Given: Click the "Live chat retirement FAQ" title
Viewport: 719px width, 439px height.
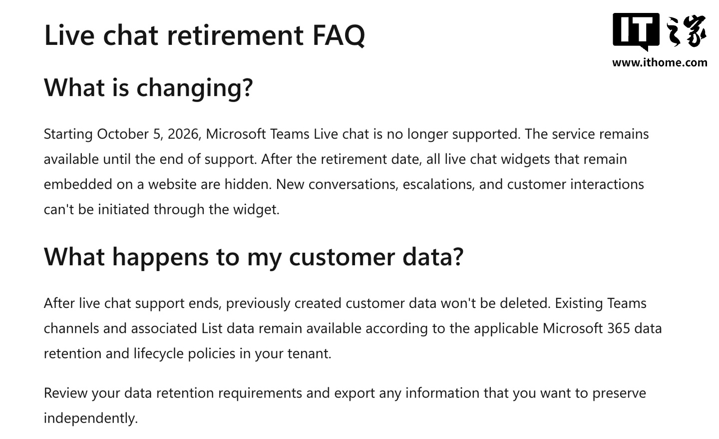Looking at the screenshot, I should point(205,35).
